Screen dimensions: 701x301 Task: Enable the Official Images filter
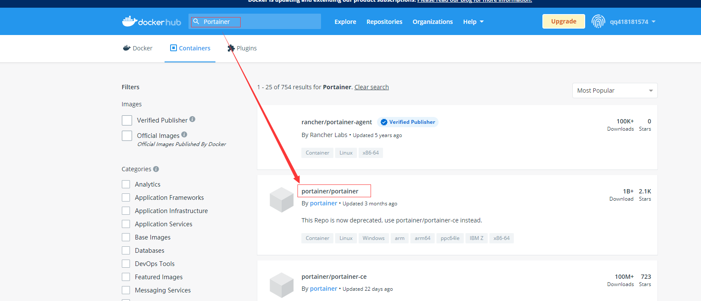(127, 136)
